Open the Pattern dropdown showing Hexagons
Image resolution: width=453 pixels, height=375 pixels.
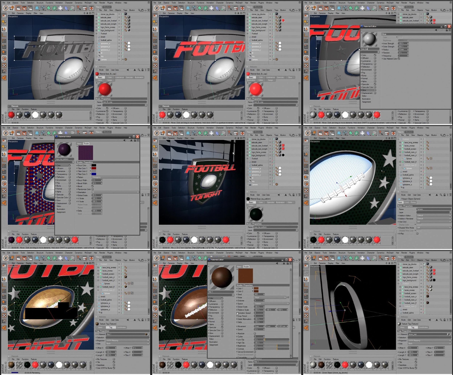(115, 177)
